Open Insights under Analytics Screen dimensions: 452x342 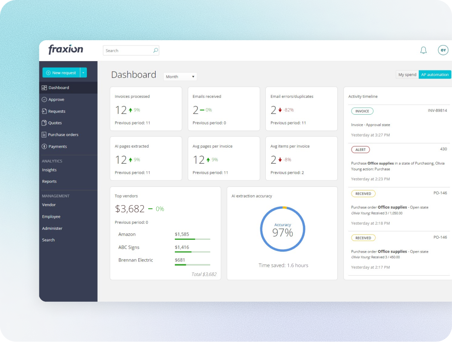pos(49,170)
